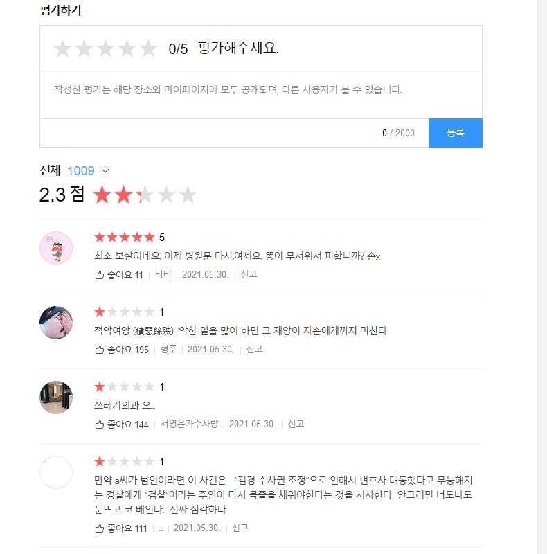Click the blue 등록 submit button
This screenshot has width=547, height=554.
[x=455, y=133]
